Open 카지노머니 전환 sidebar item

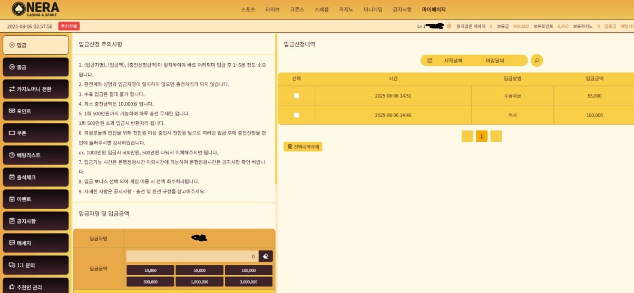pos(36,89)
